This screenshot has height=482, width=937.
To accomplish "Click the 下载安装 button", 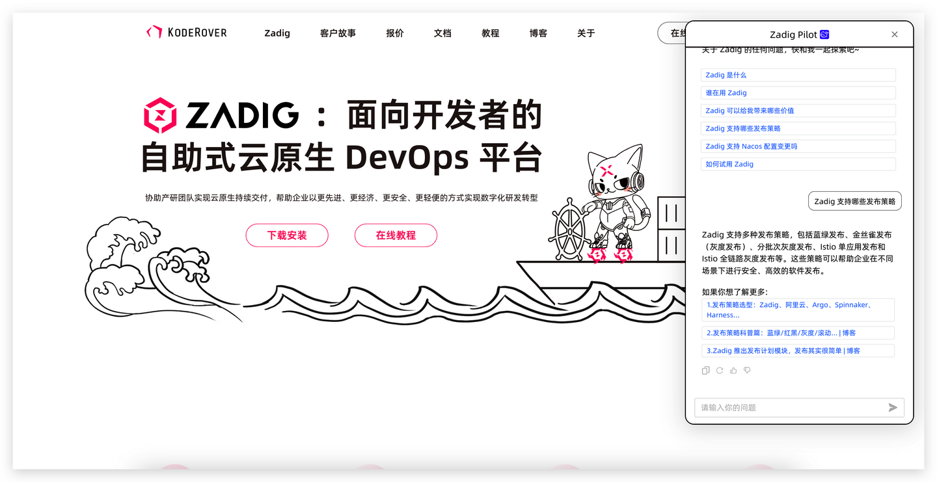I will tap(287, 235).
